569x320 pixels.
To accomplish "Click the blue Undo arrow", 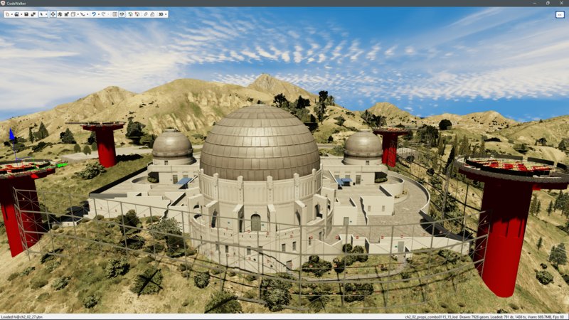I will pos(94,14).
